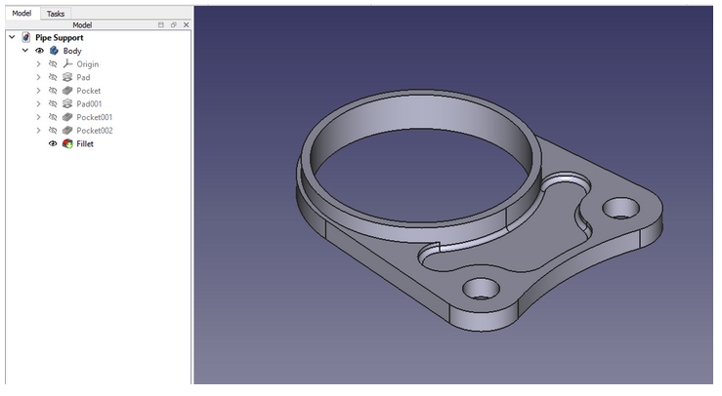Click the Pocket feature icon
Viewport: 722px width, 396px height.
click(67, 91)
